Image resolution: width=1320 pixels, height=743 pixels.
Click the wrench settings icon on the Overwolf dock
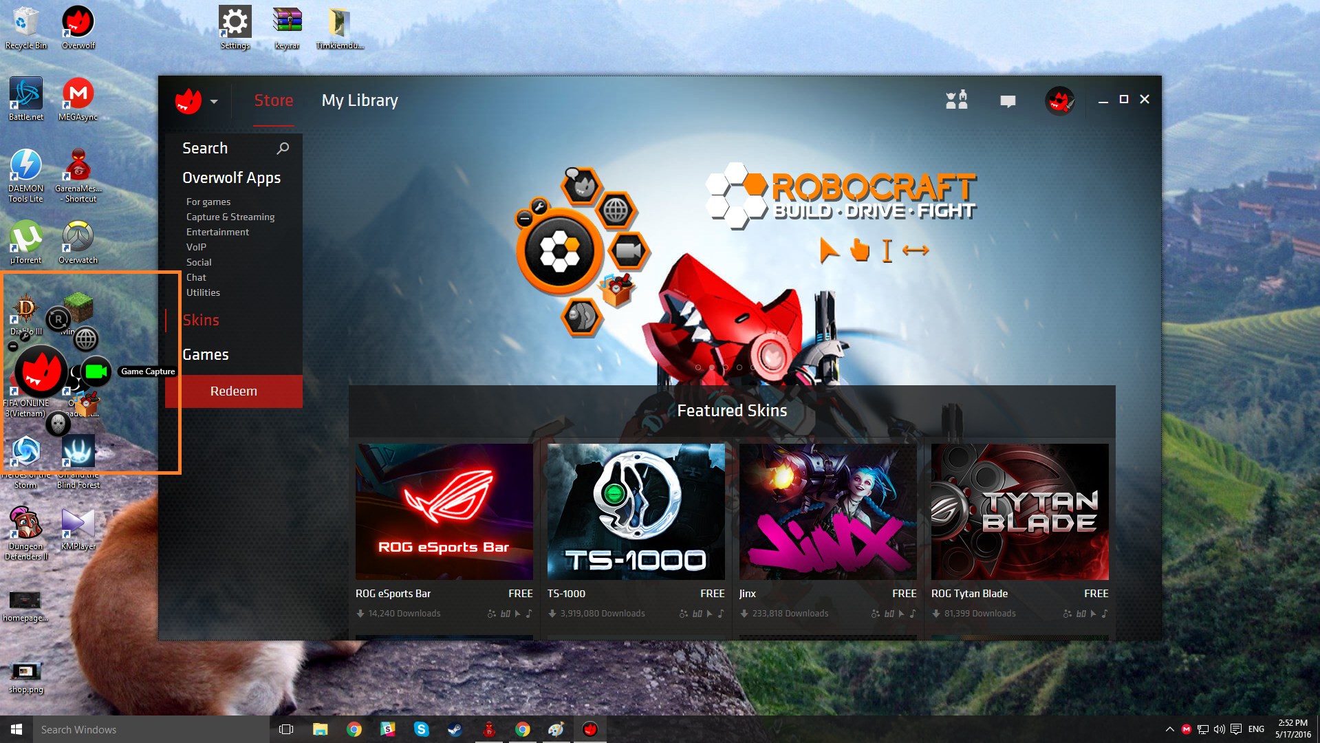point(25,336)
